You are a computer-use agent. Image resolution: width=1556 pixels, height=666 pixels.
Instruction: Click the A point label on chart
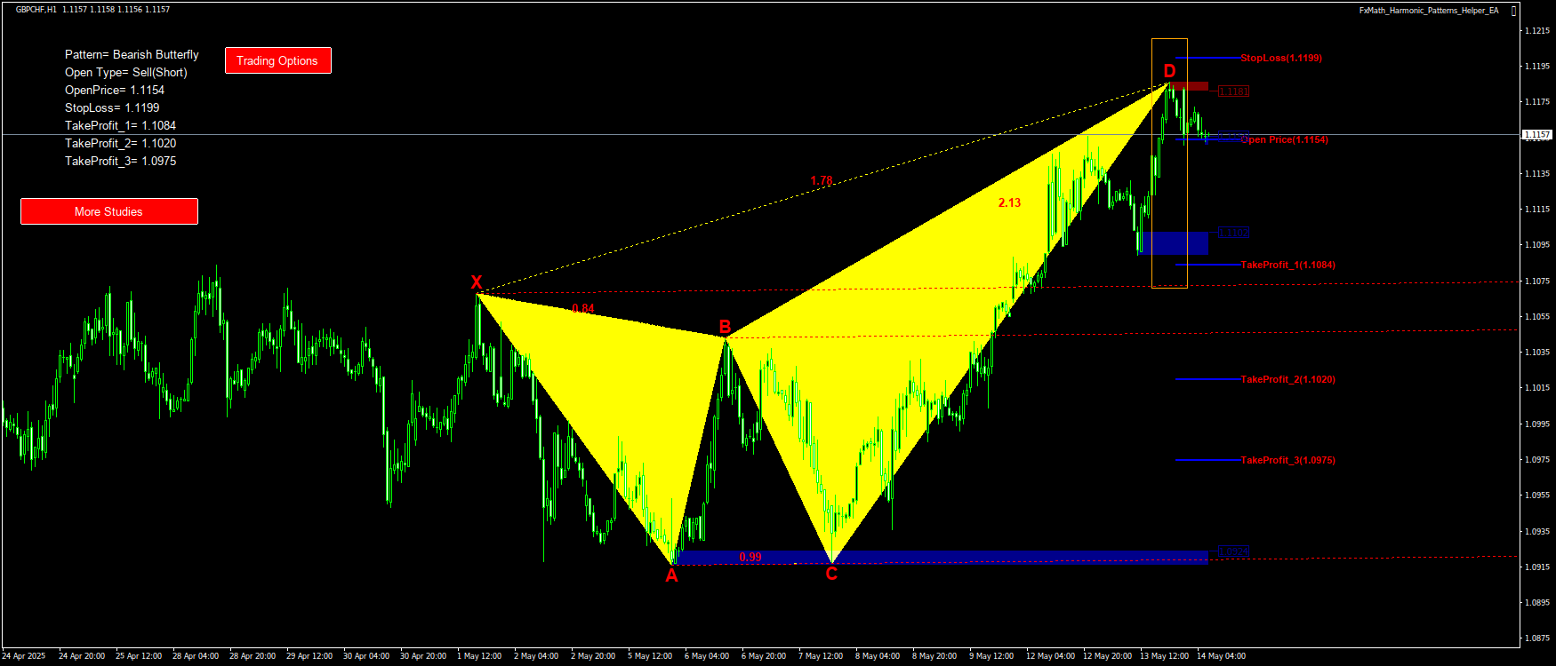671,575
